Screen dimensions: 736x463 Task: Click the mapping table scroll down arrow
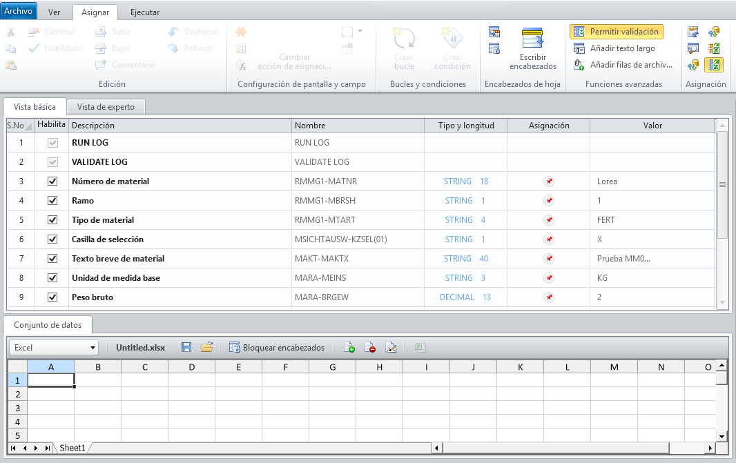tap(722, 303)
